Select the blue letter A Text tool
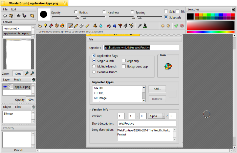This screenshot has height=153, width=237. click(x=114, y=26)
